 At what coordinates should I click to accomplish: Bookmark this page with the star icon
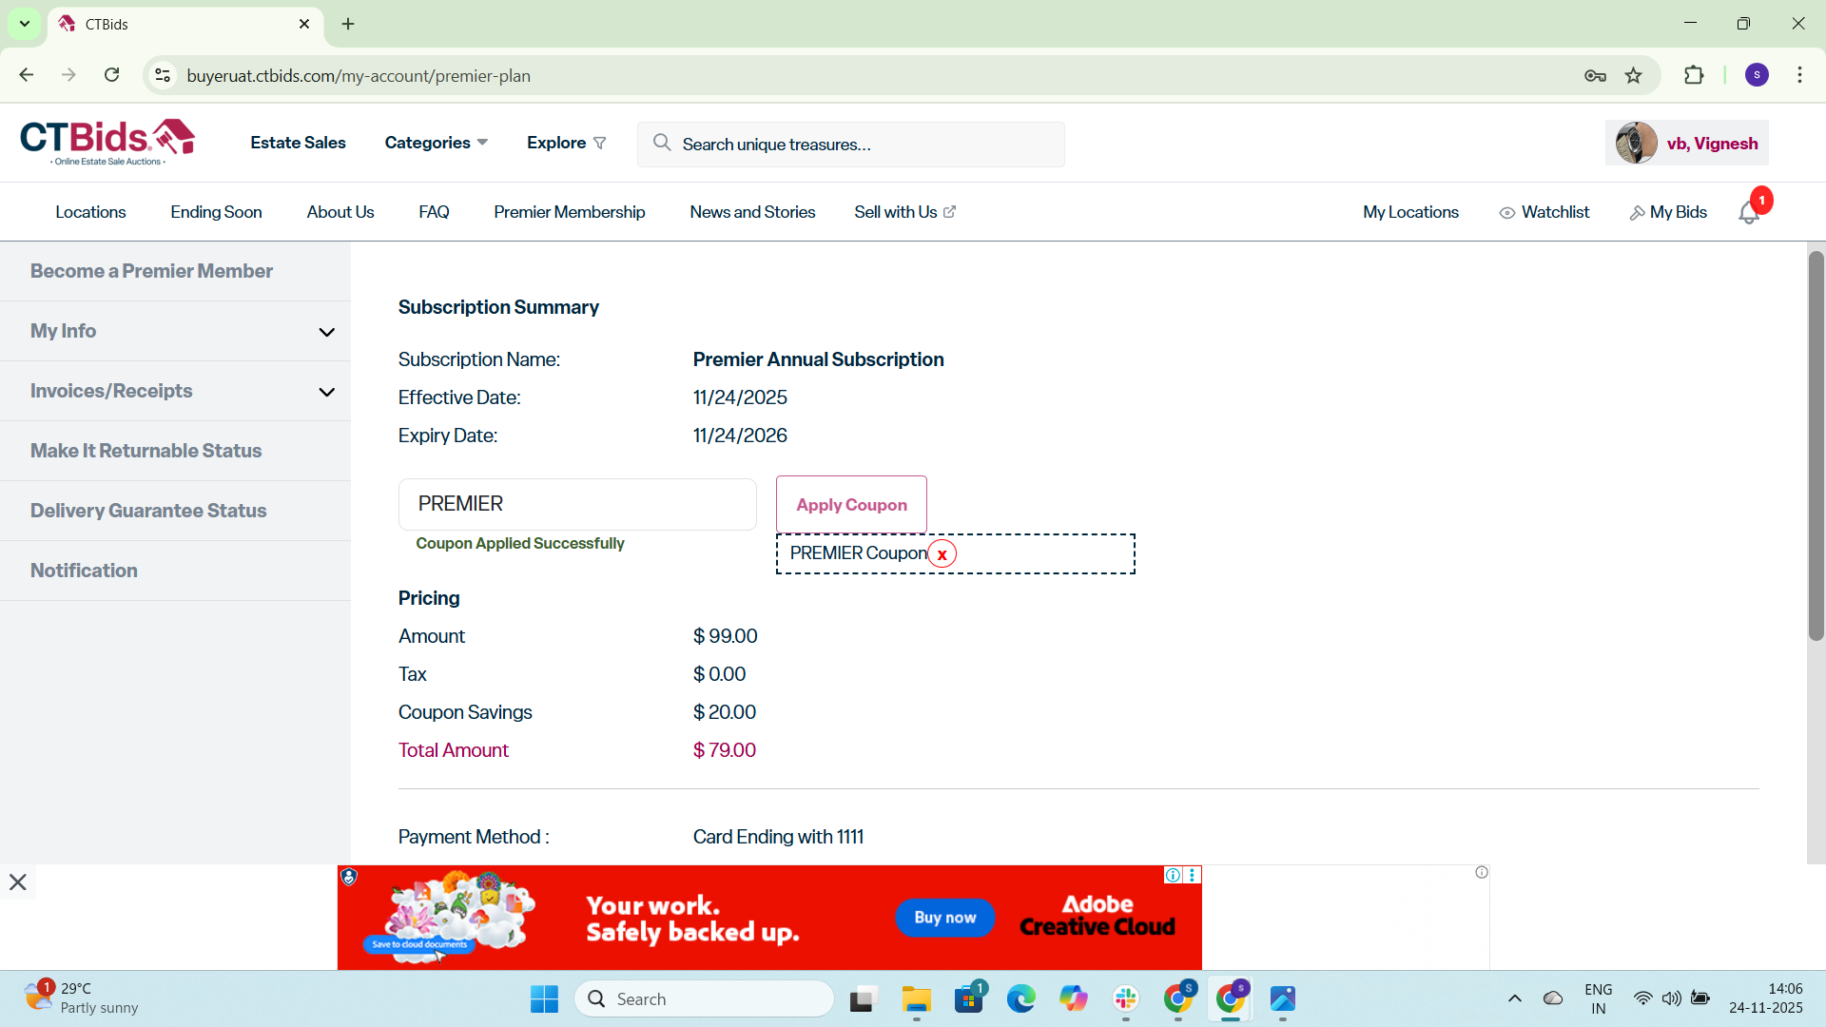tap(1634, 76)
